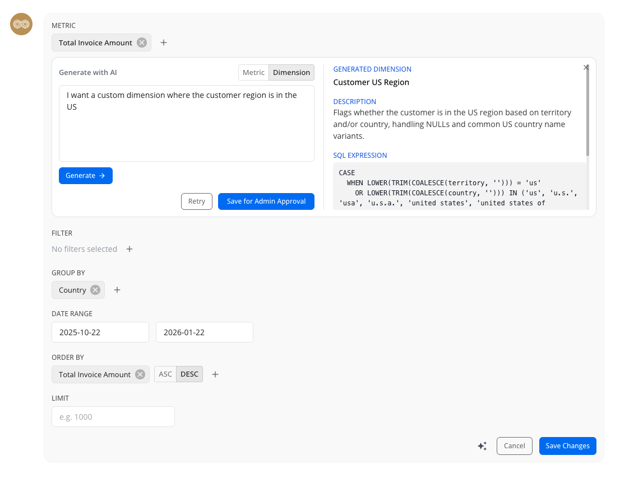Viewport: 620px width, 479px height.
Task: Set sort order to DESC
Action: (189, 374)
